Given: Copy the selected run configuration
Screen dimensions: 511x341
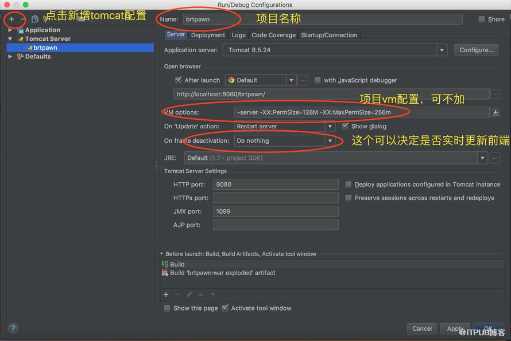Looking at the screenshot, I should tap(34, 19).
